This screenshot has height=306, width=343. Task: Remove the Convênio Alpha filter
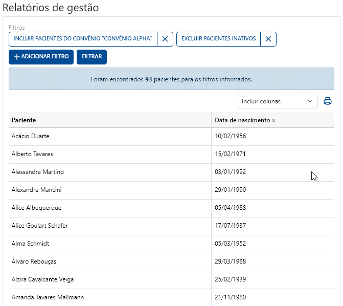(165, 39)
